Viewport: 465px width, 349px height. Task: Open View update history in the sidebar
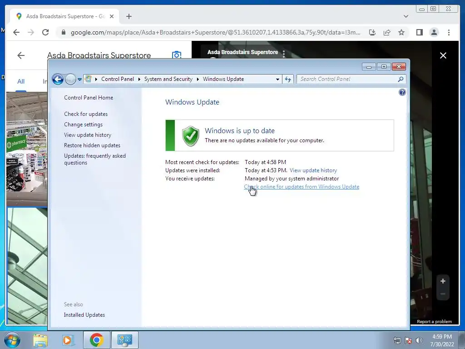(x=88, y=135)
